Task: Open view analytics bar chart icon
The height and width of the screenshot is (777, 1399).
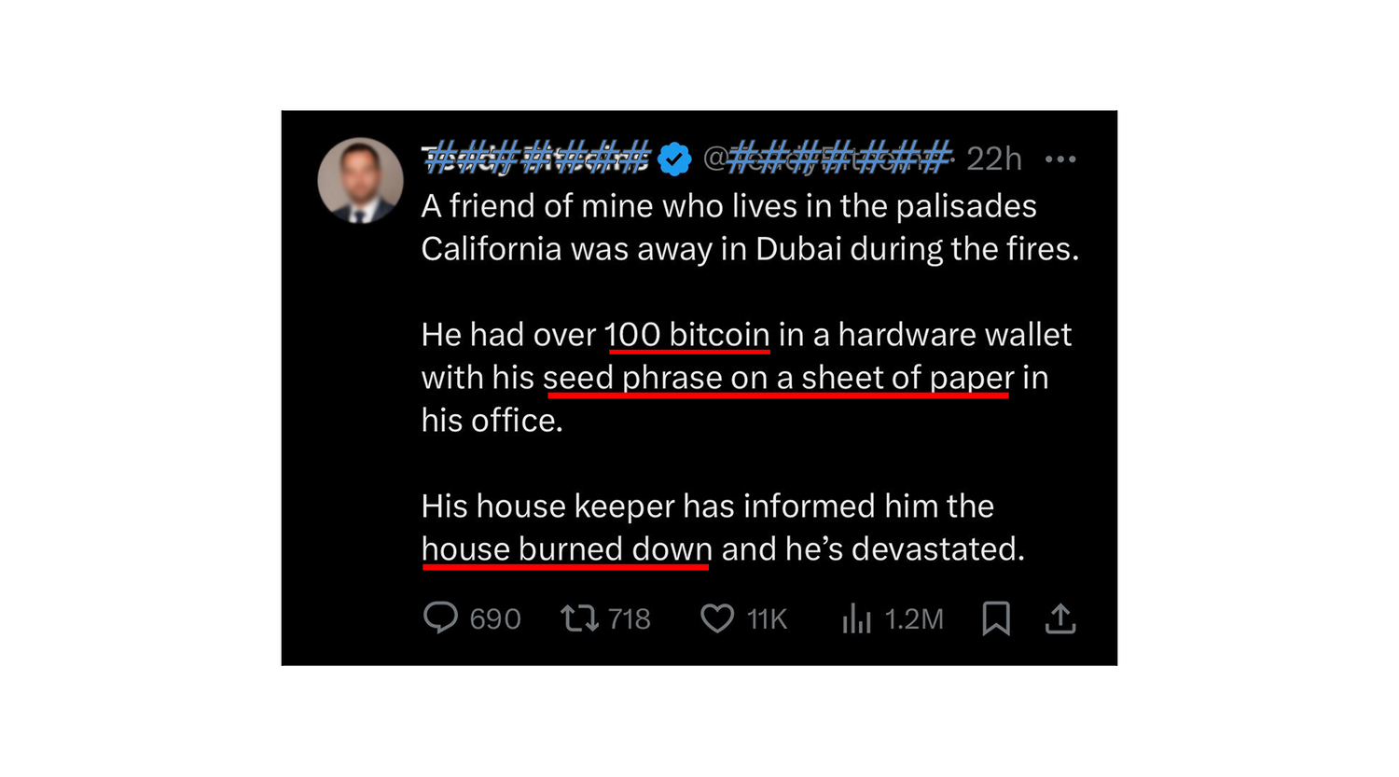Action: click(x=856, y=617)
